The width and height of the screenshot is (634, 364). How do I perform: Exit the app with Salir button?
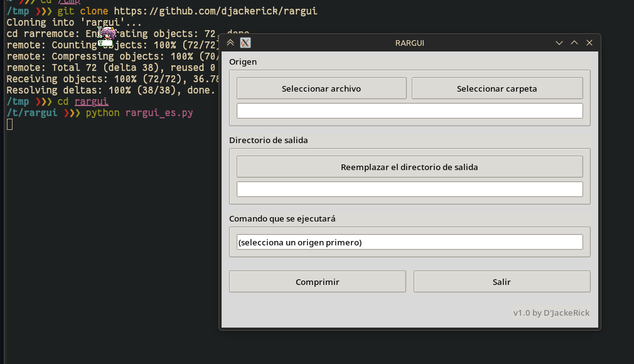coord(502,282)
